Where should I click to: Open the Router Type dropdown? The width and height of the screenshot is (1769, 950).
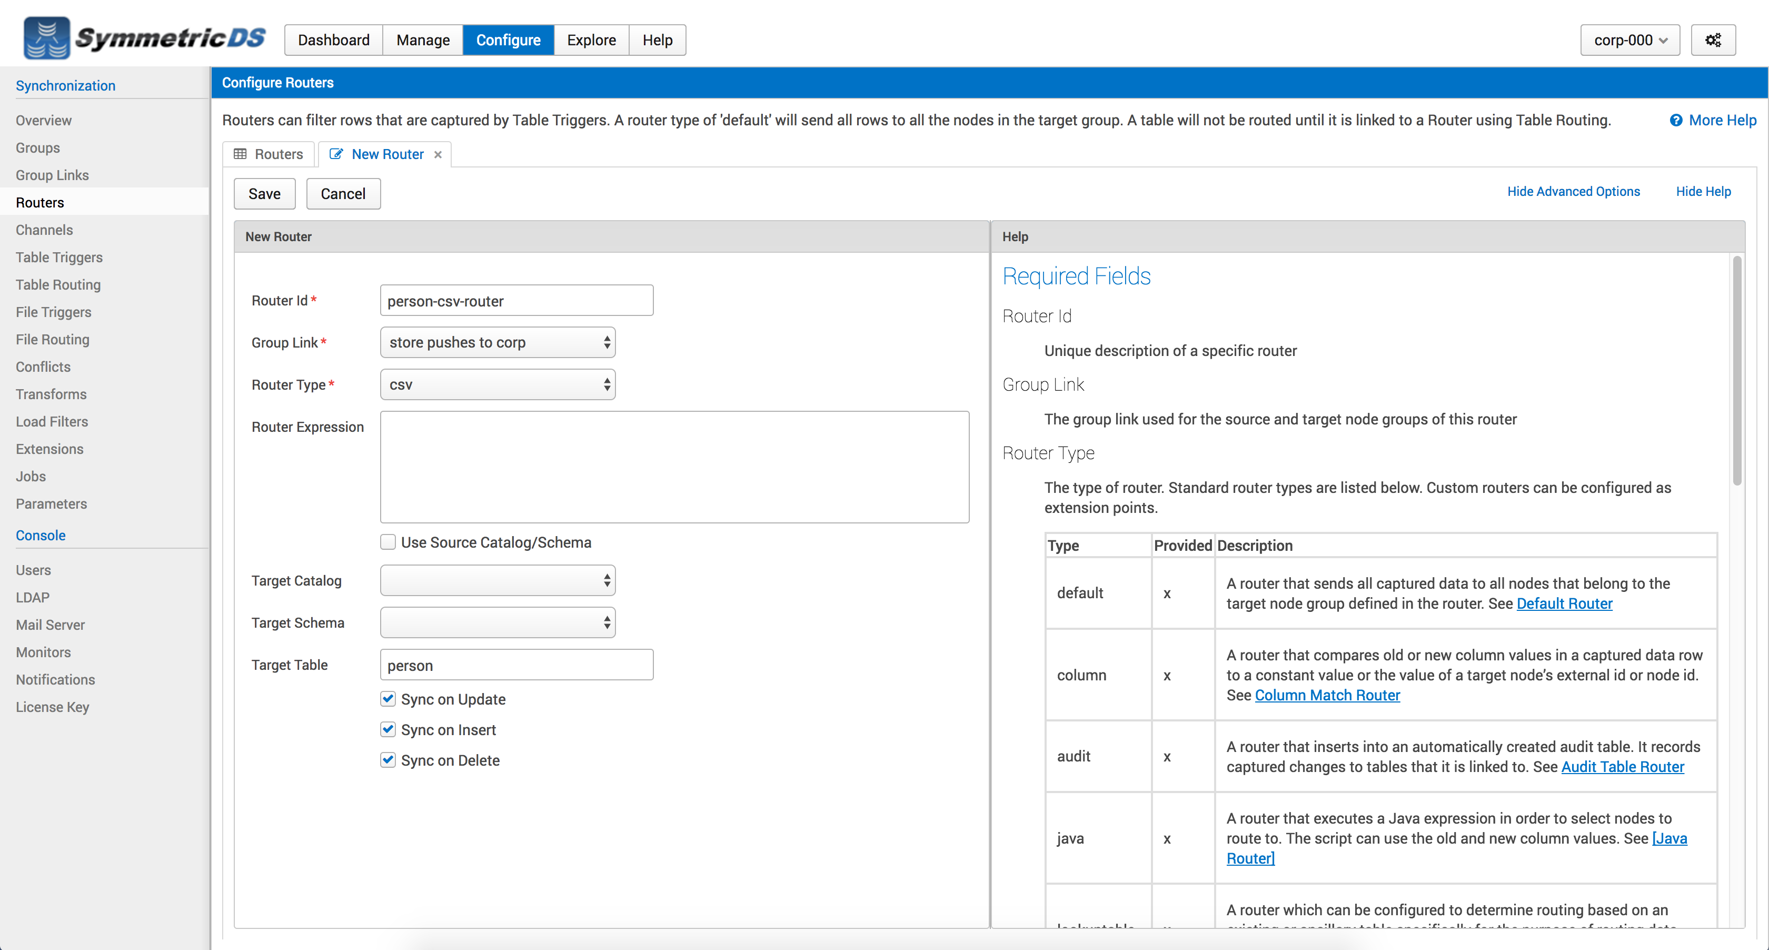[498, 384]
